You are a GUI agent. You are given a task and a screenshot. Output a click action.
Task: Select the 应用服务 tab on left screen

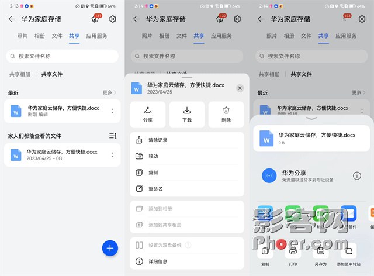click(96, 36)
